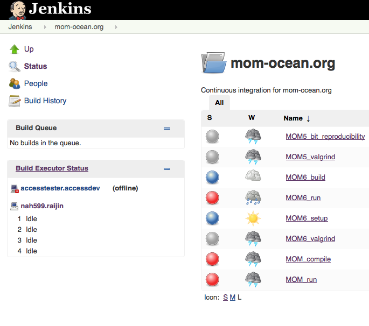
Task: Switch icon size to S
Action: (x=226, y=297)
